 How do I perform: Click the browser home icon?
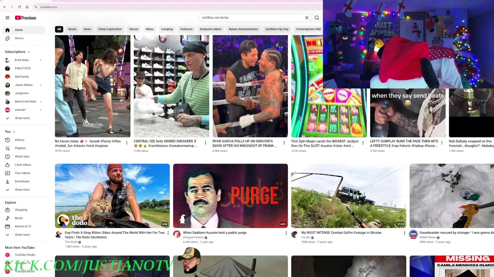click(x=27, y=7)
